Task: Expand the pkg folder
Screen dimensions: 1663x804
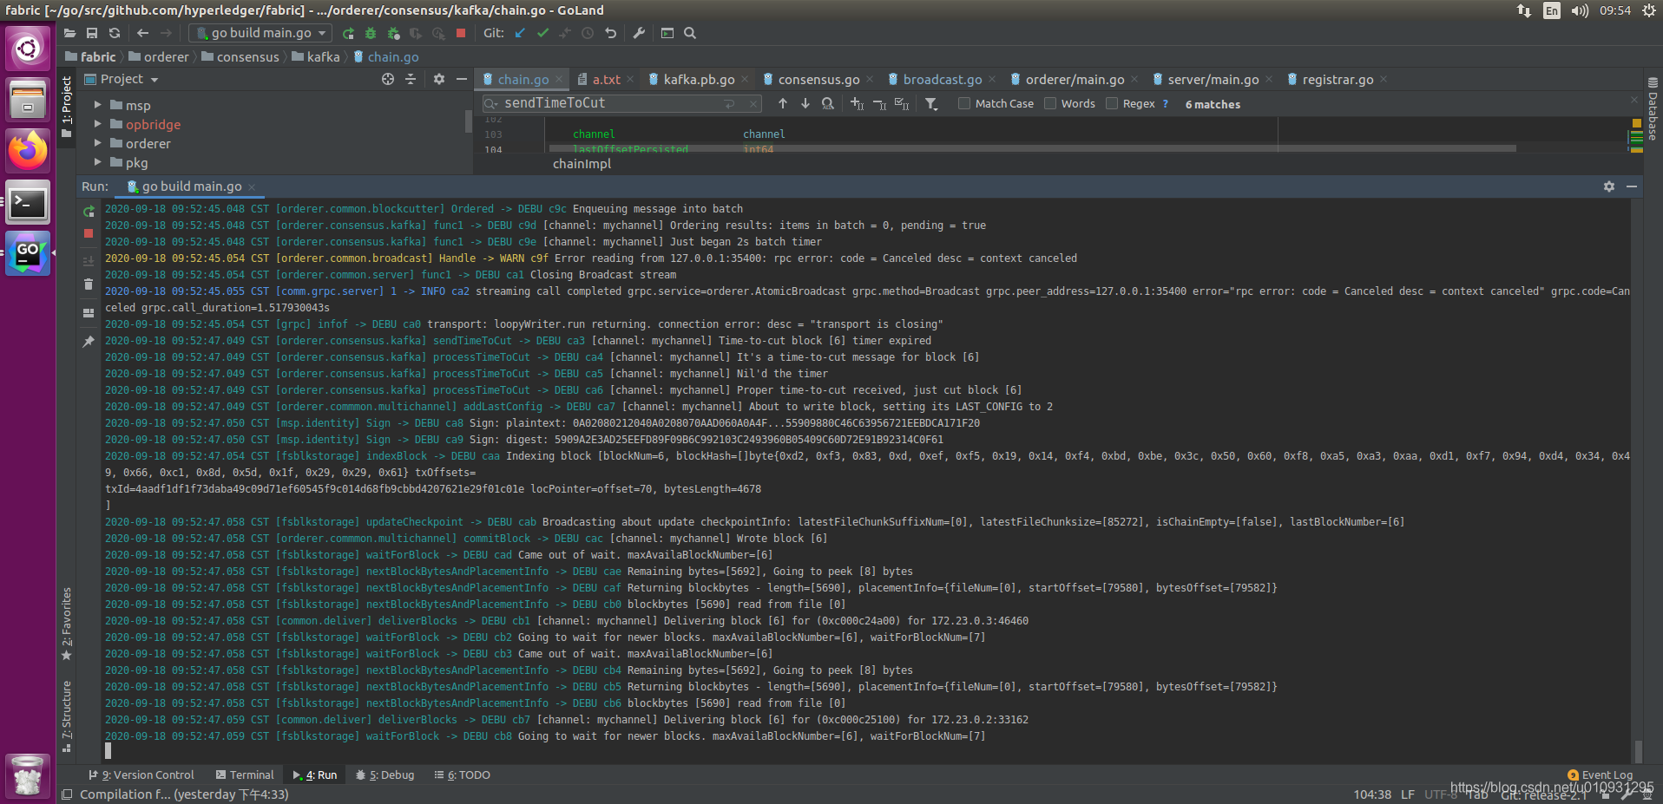Action: coord(98,162)
